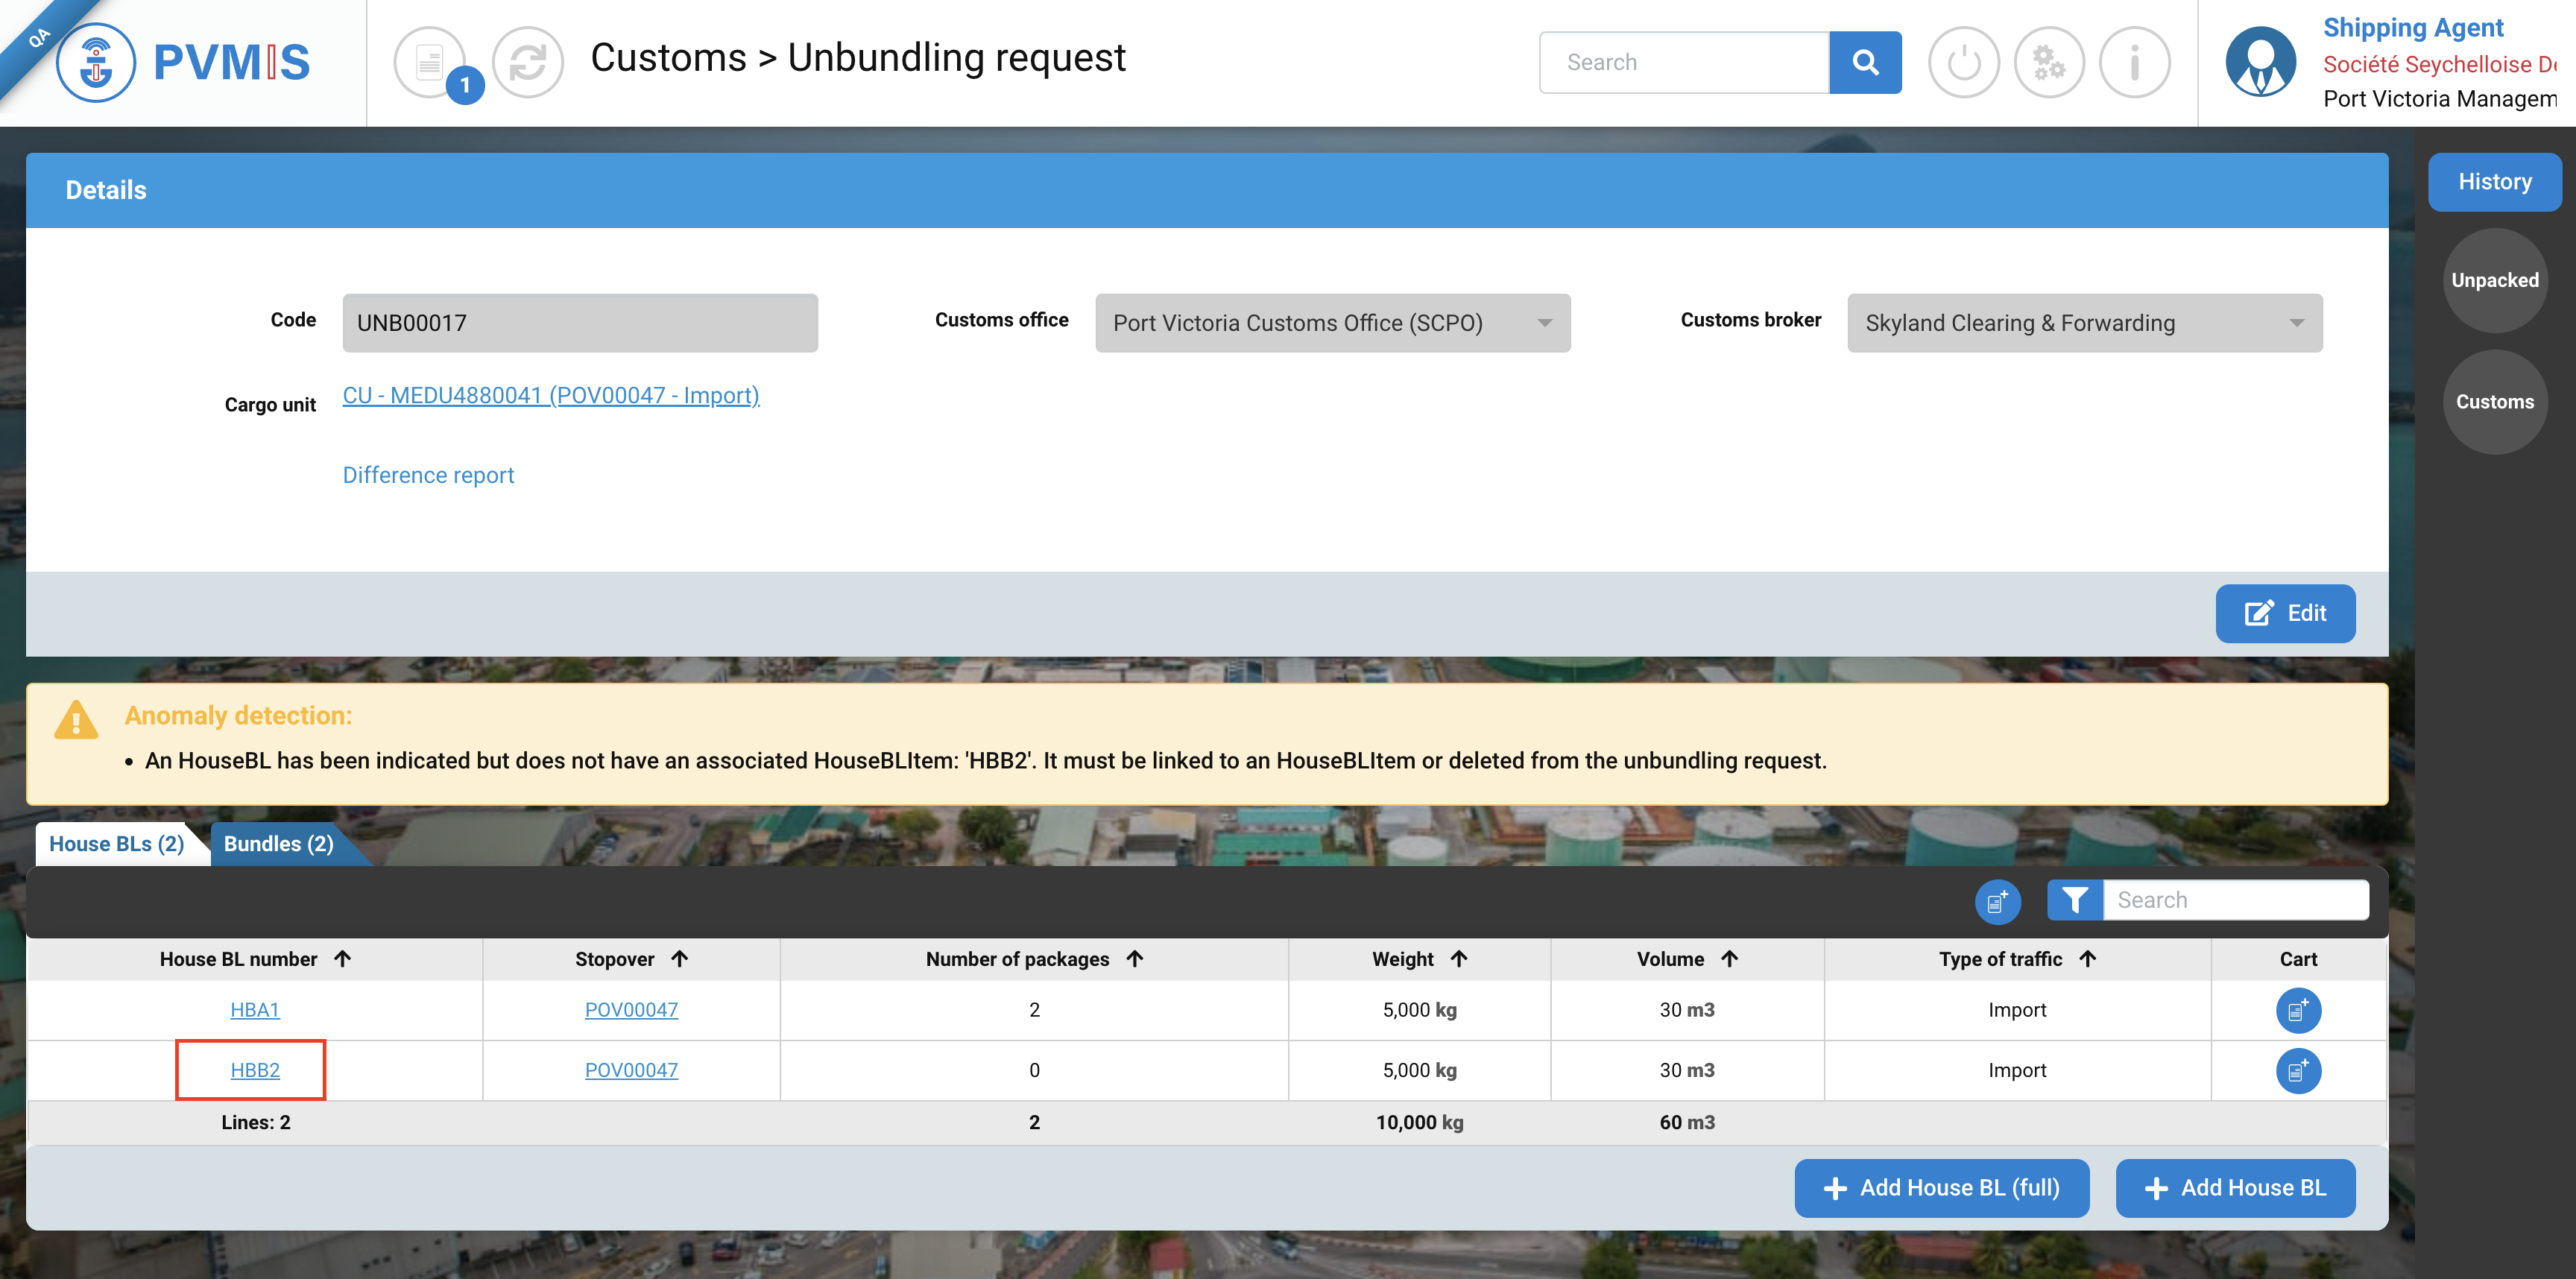Screen dimensions: 2576x1279
Task: Open the settings gears icon
Action: (2048, 62)
